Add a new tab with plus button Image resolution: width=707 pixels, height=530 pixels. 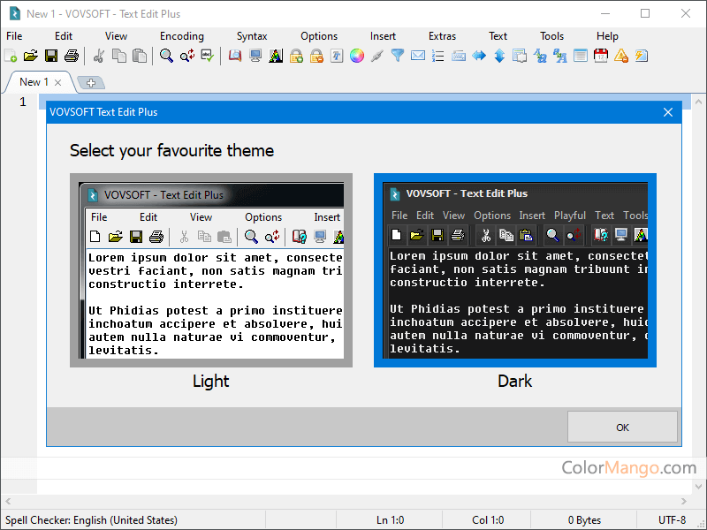(91, 82)
